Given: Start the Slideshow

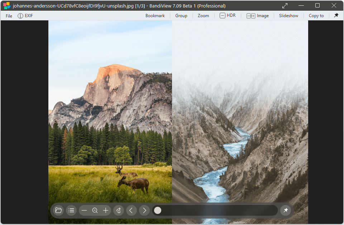Looking at the screenshot, I should click(x=288, y=16).
